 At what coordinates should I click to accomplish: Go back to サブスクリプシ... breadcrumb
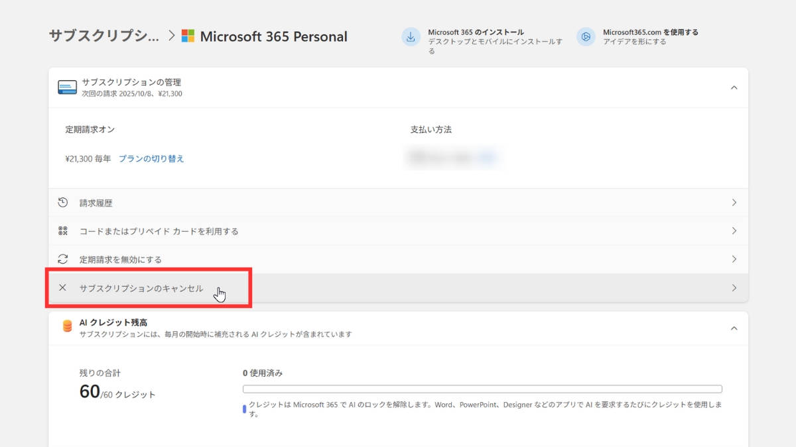pos(104,36)
